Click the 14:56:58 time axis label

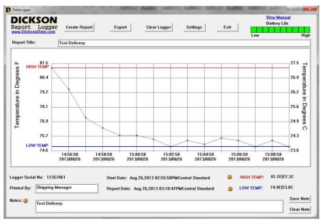point(70,154)
